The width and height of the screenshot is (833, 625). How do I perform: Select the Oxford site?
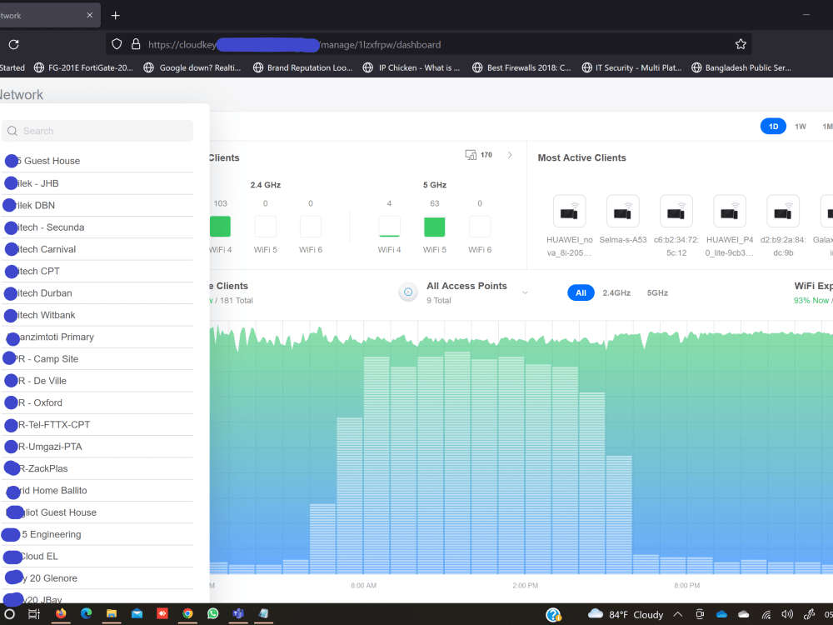click(x=97, y=402)
